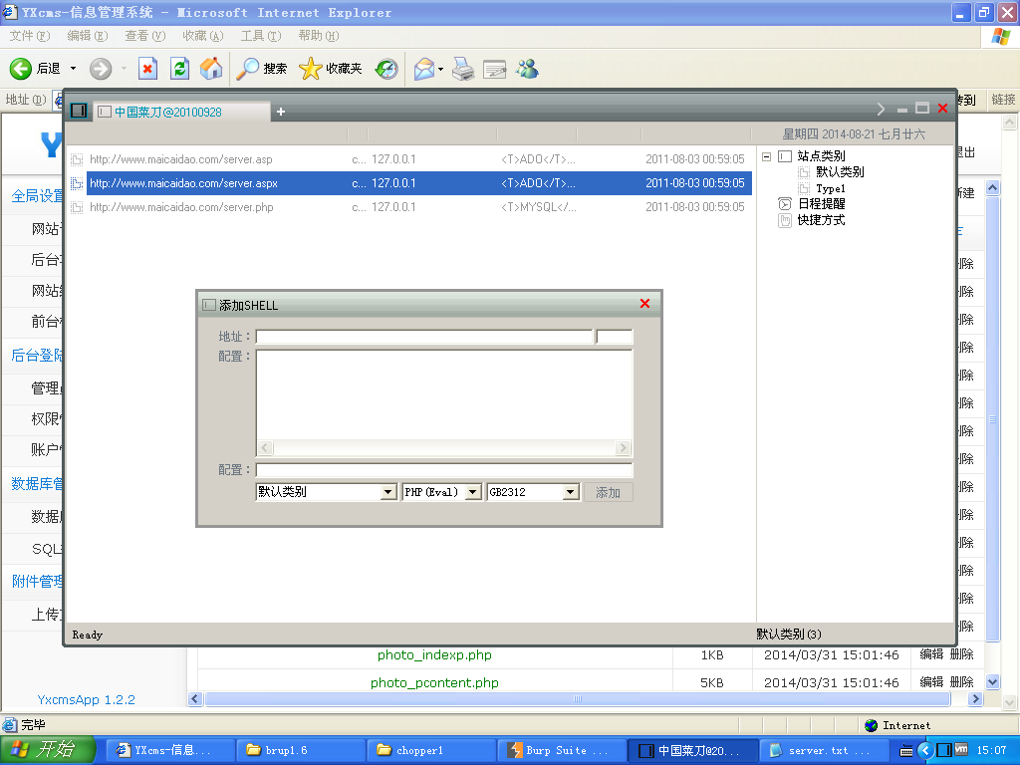Image resolution: width=1020 pixels, height=765 pixels.
Task: Click the inner page scrollbar down arrow
Action: [993, 682]
